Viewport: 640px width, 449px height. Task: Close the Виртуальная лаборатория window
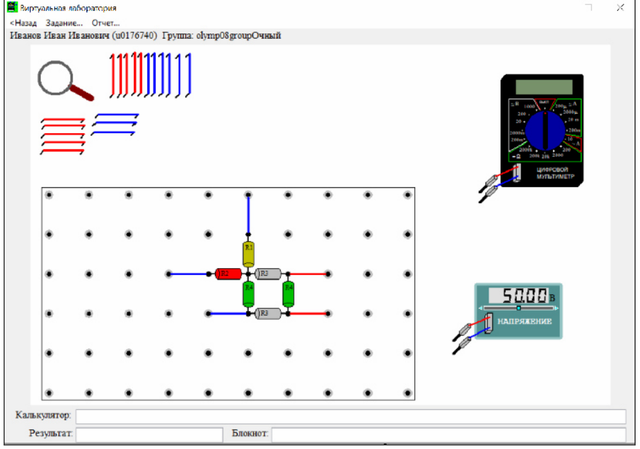pyautogui.click(x=620, y=8)
